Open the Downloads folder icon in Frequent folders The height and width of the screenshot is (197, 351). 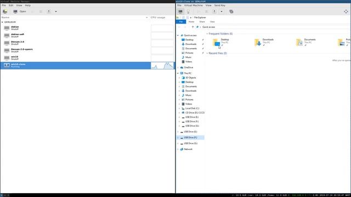click(258, 43)
